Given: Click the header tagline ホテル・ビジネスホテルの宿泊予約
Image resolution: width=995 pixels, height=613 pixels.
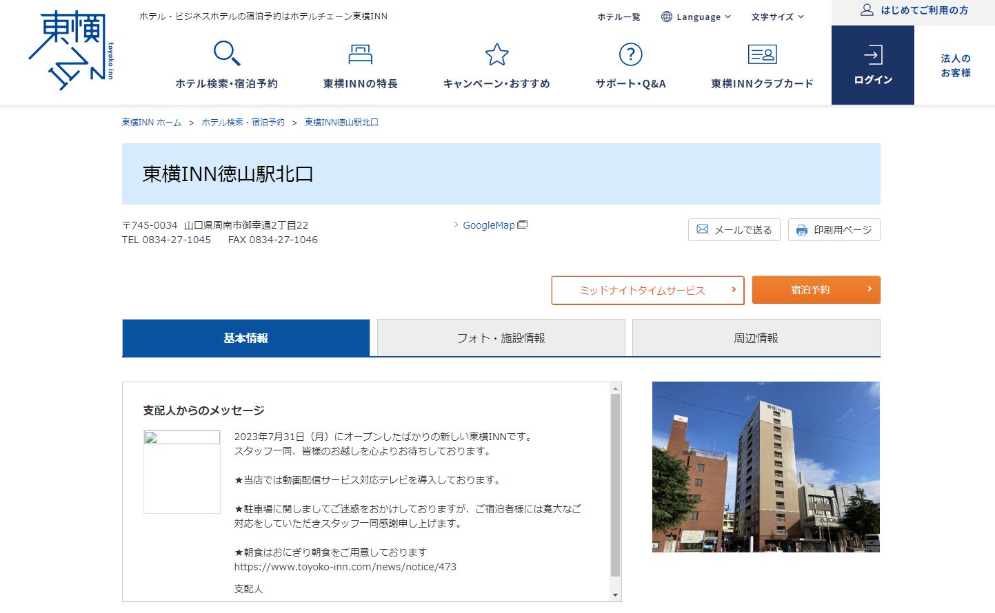Looking at the screenshot, I should tap(263, 16).
